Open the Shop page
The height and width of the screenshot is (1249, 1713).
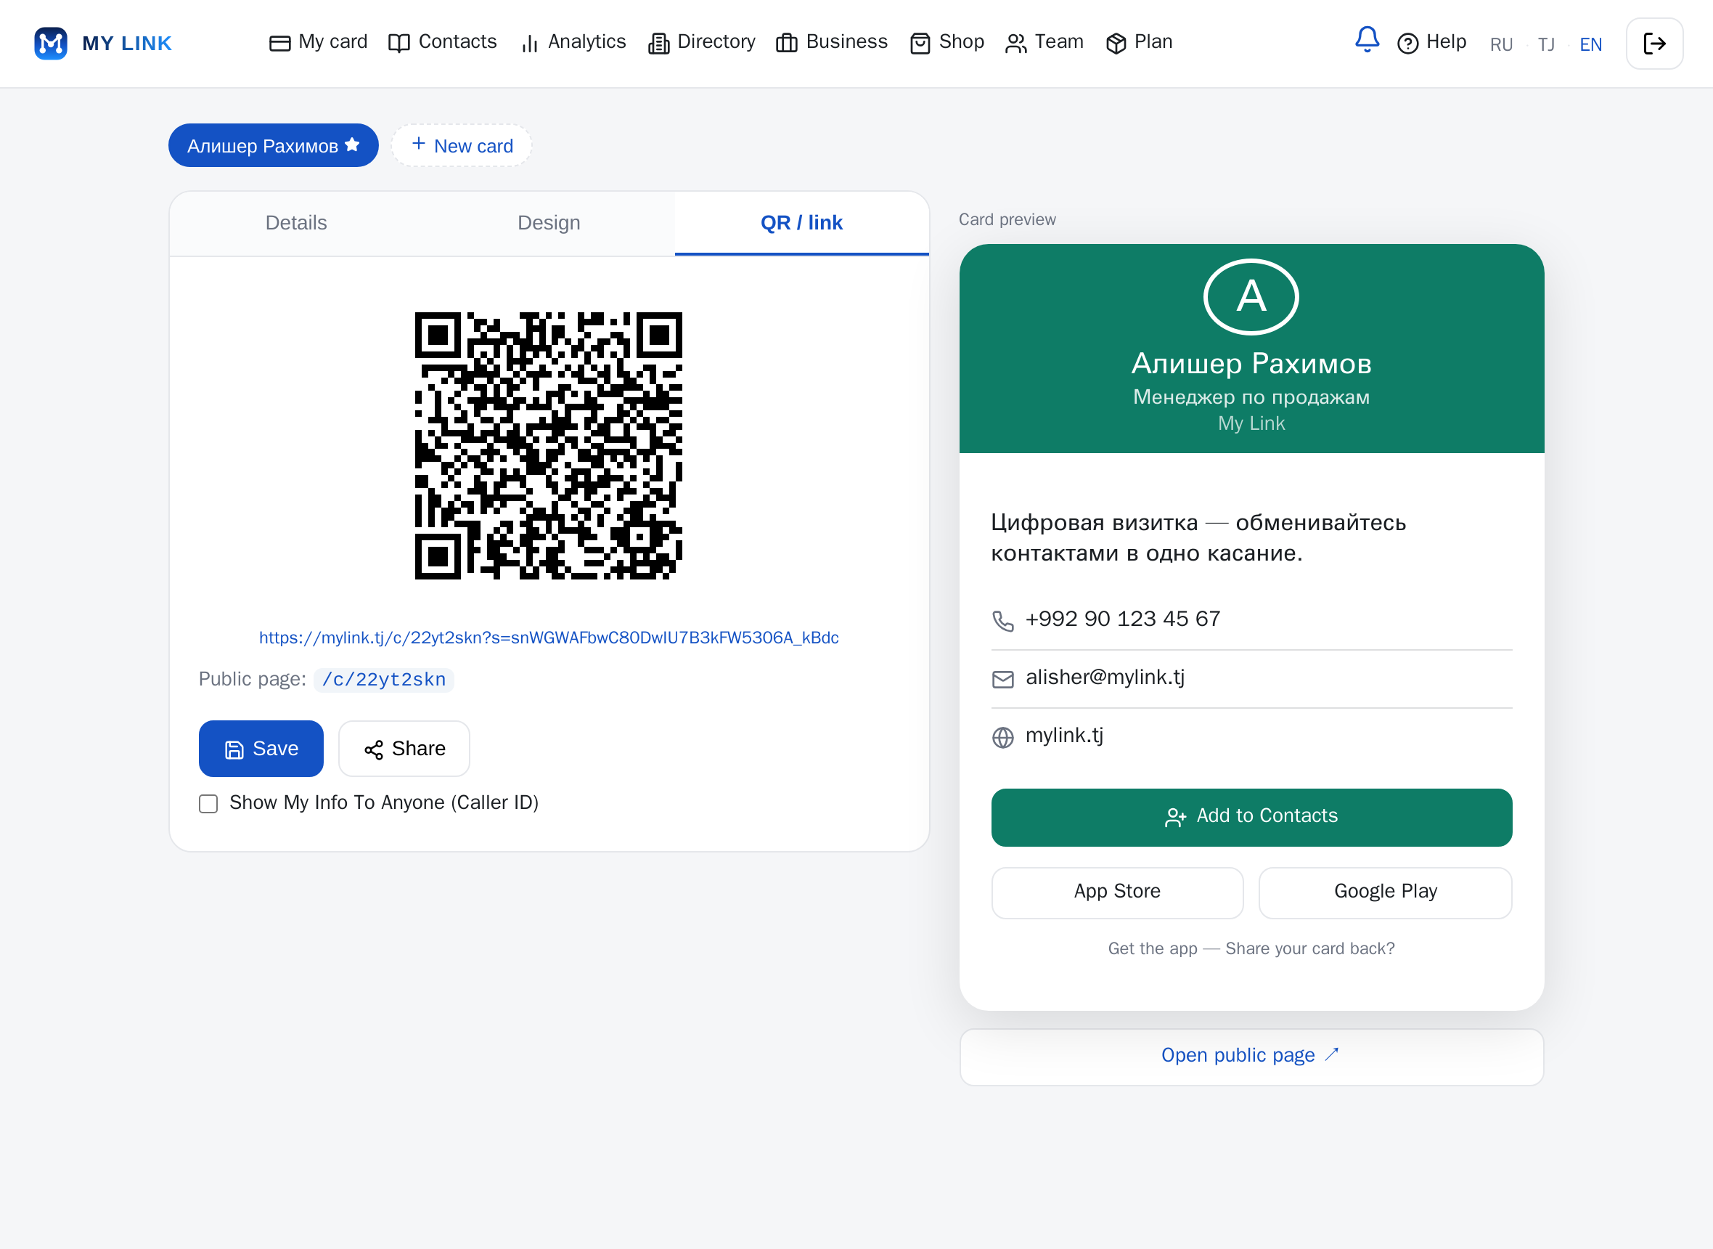pos(947,42)
